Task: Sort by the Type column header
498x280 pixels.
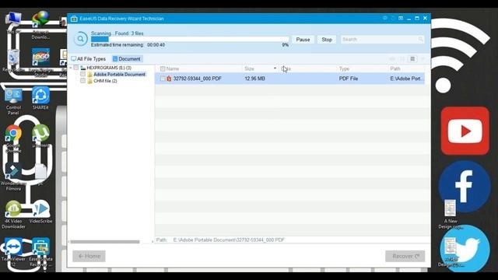Action: [x=344, y=68]
